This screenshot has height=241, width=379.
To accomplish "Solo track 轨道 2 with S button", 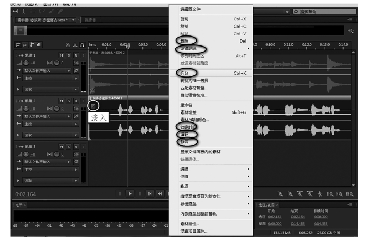I will [x=69, y=101].
